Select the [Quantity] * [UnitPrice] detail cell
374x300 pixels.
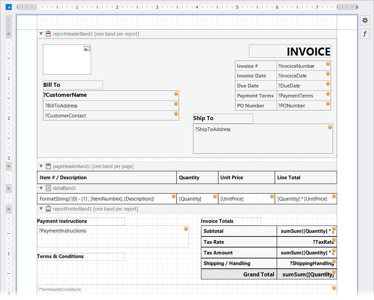coord(306,199)
